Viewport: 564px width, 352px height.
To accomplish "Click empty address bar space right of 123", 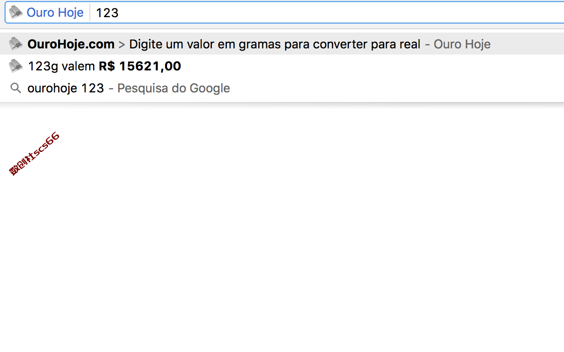I will [x=339, y=12].
